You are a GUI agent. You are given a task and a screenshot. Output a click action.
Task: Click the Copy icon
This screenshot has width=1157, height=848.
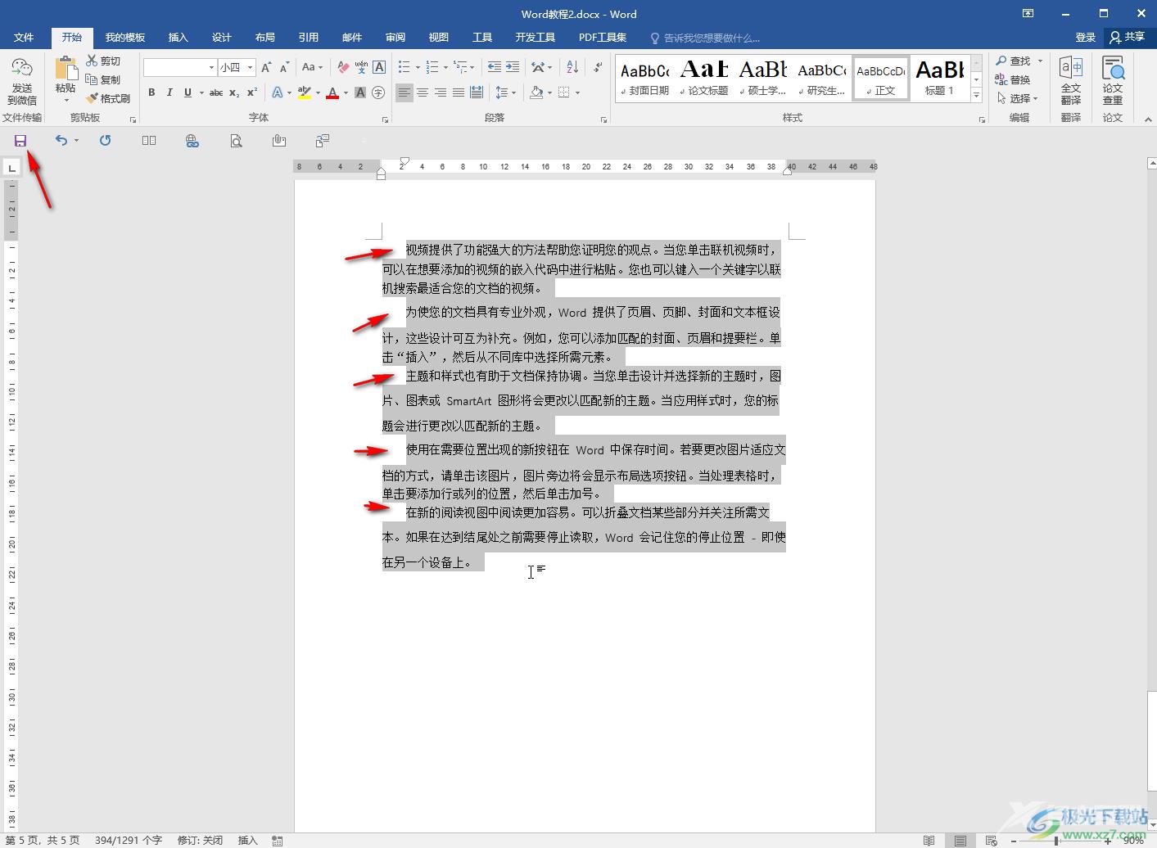click(x=92, y=79)
